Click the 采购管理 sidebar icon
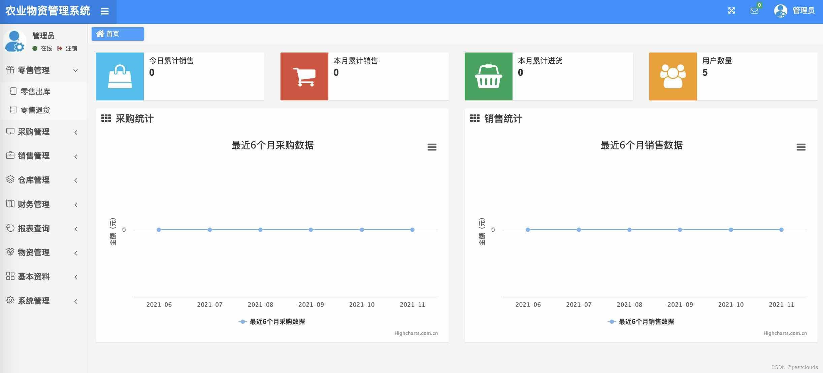 coord(10,132)
